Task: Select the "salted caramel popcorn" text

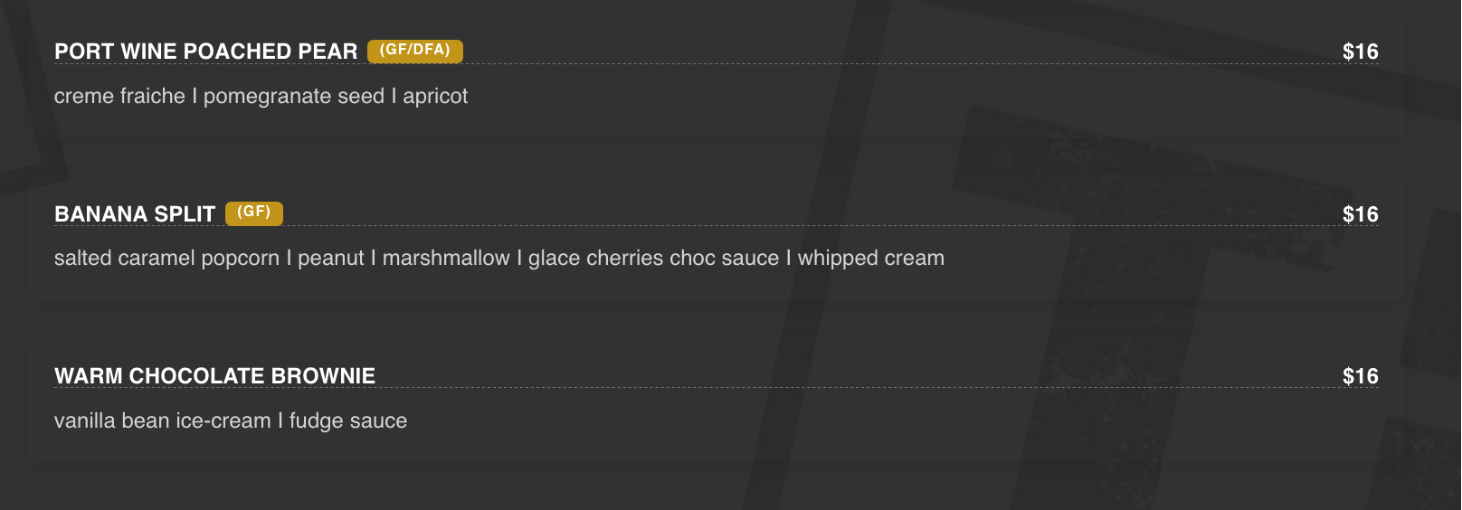Action: pos(166,259)
